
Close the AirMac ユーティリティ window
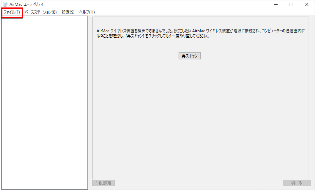pos(306,4)
